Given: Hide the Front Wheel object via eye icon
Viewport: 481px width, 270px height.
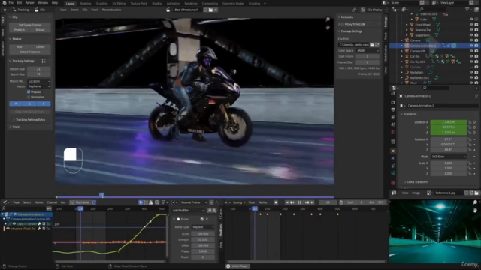Looking at the screenshot, I should pyautogui.click(x=471, y=25).
